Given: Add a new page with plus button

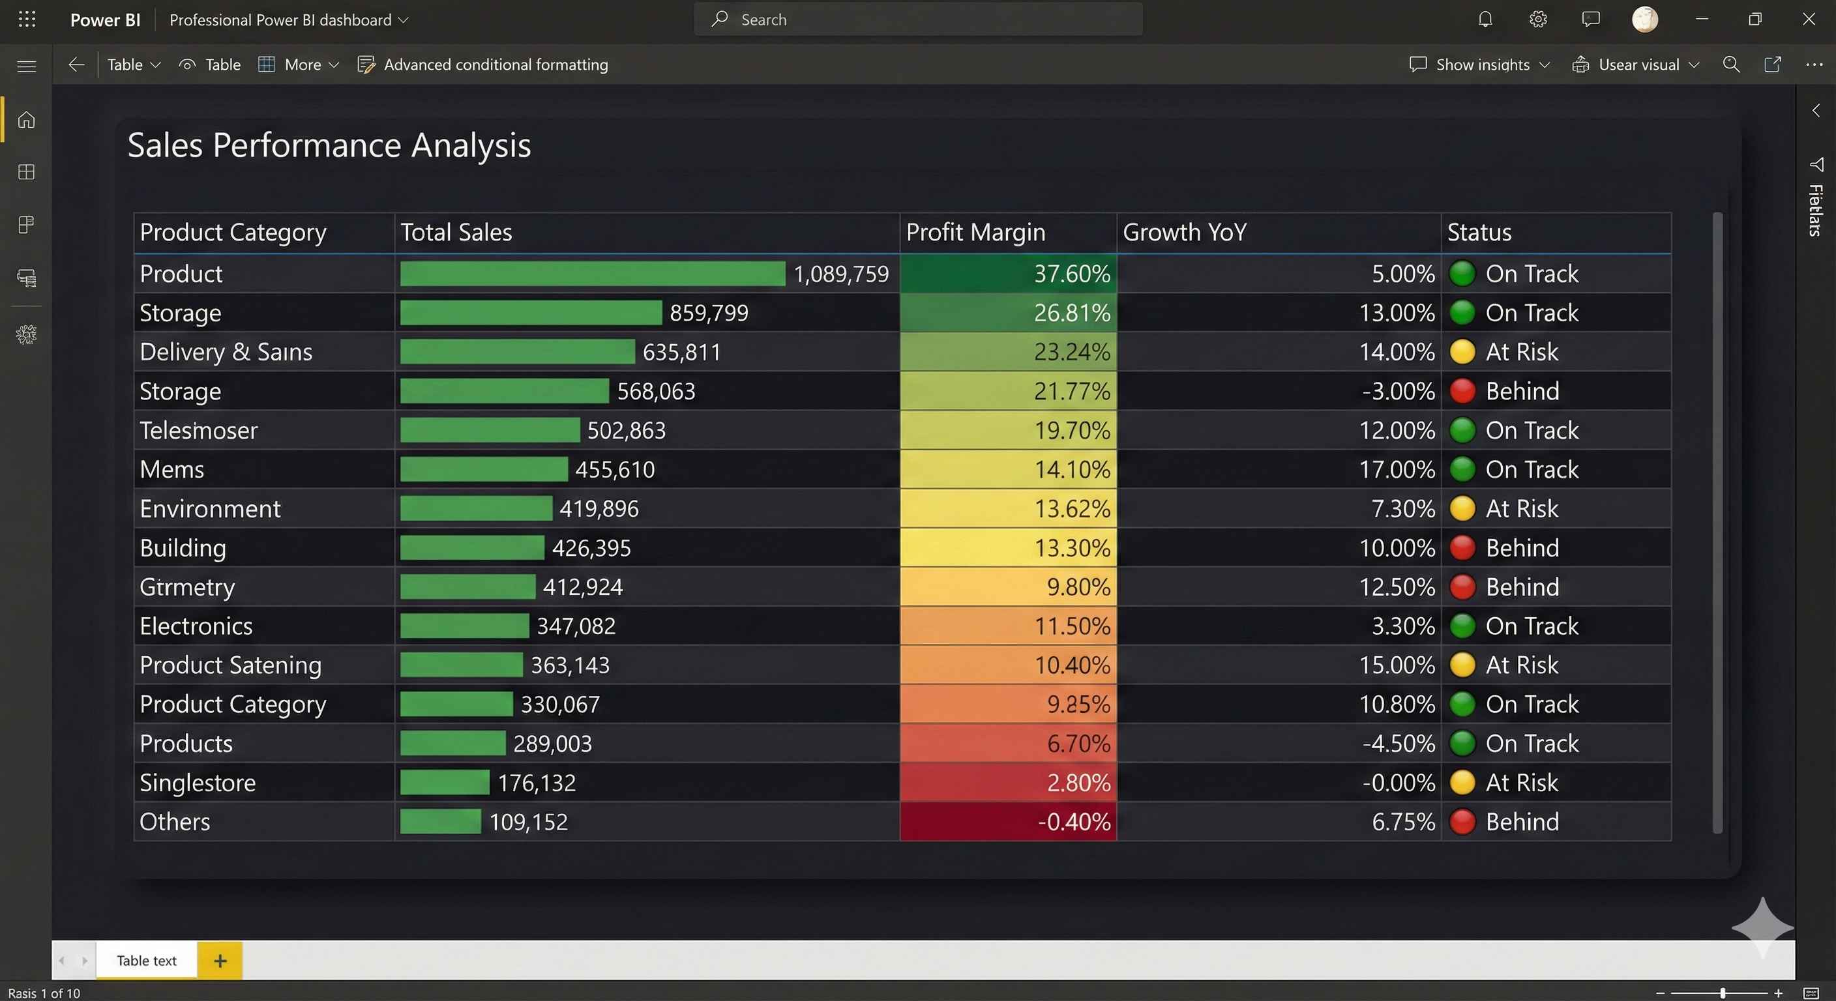Looking at the screenshot, I should point(220,961).
